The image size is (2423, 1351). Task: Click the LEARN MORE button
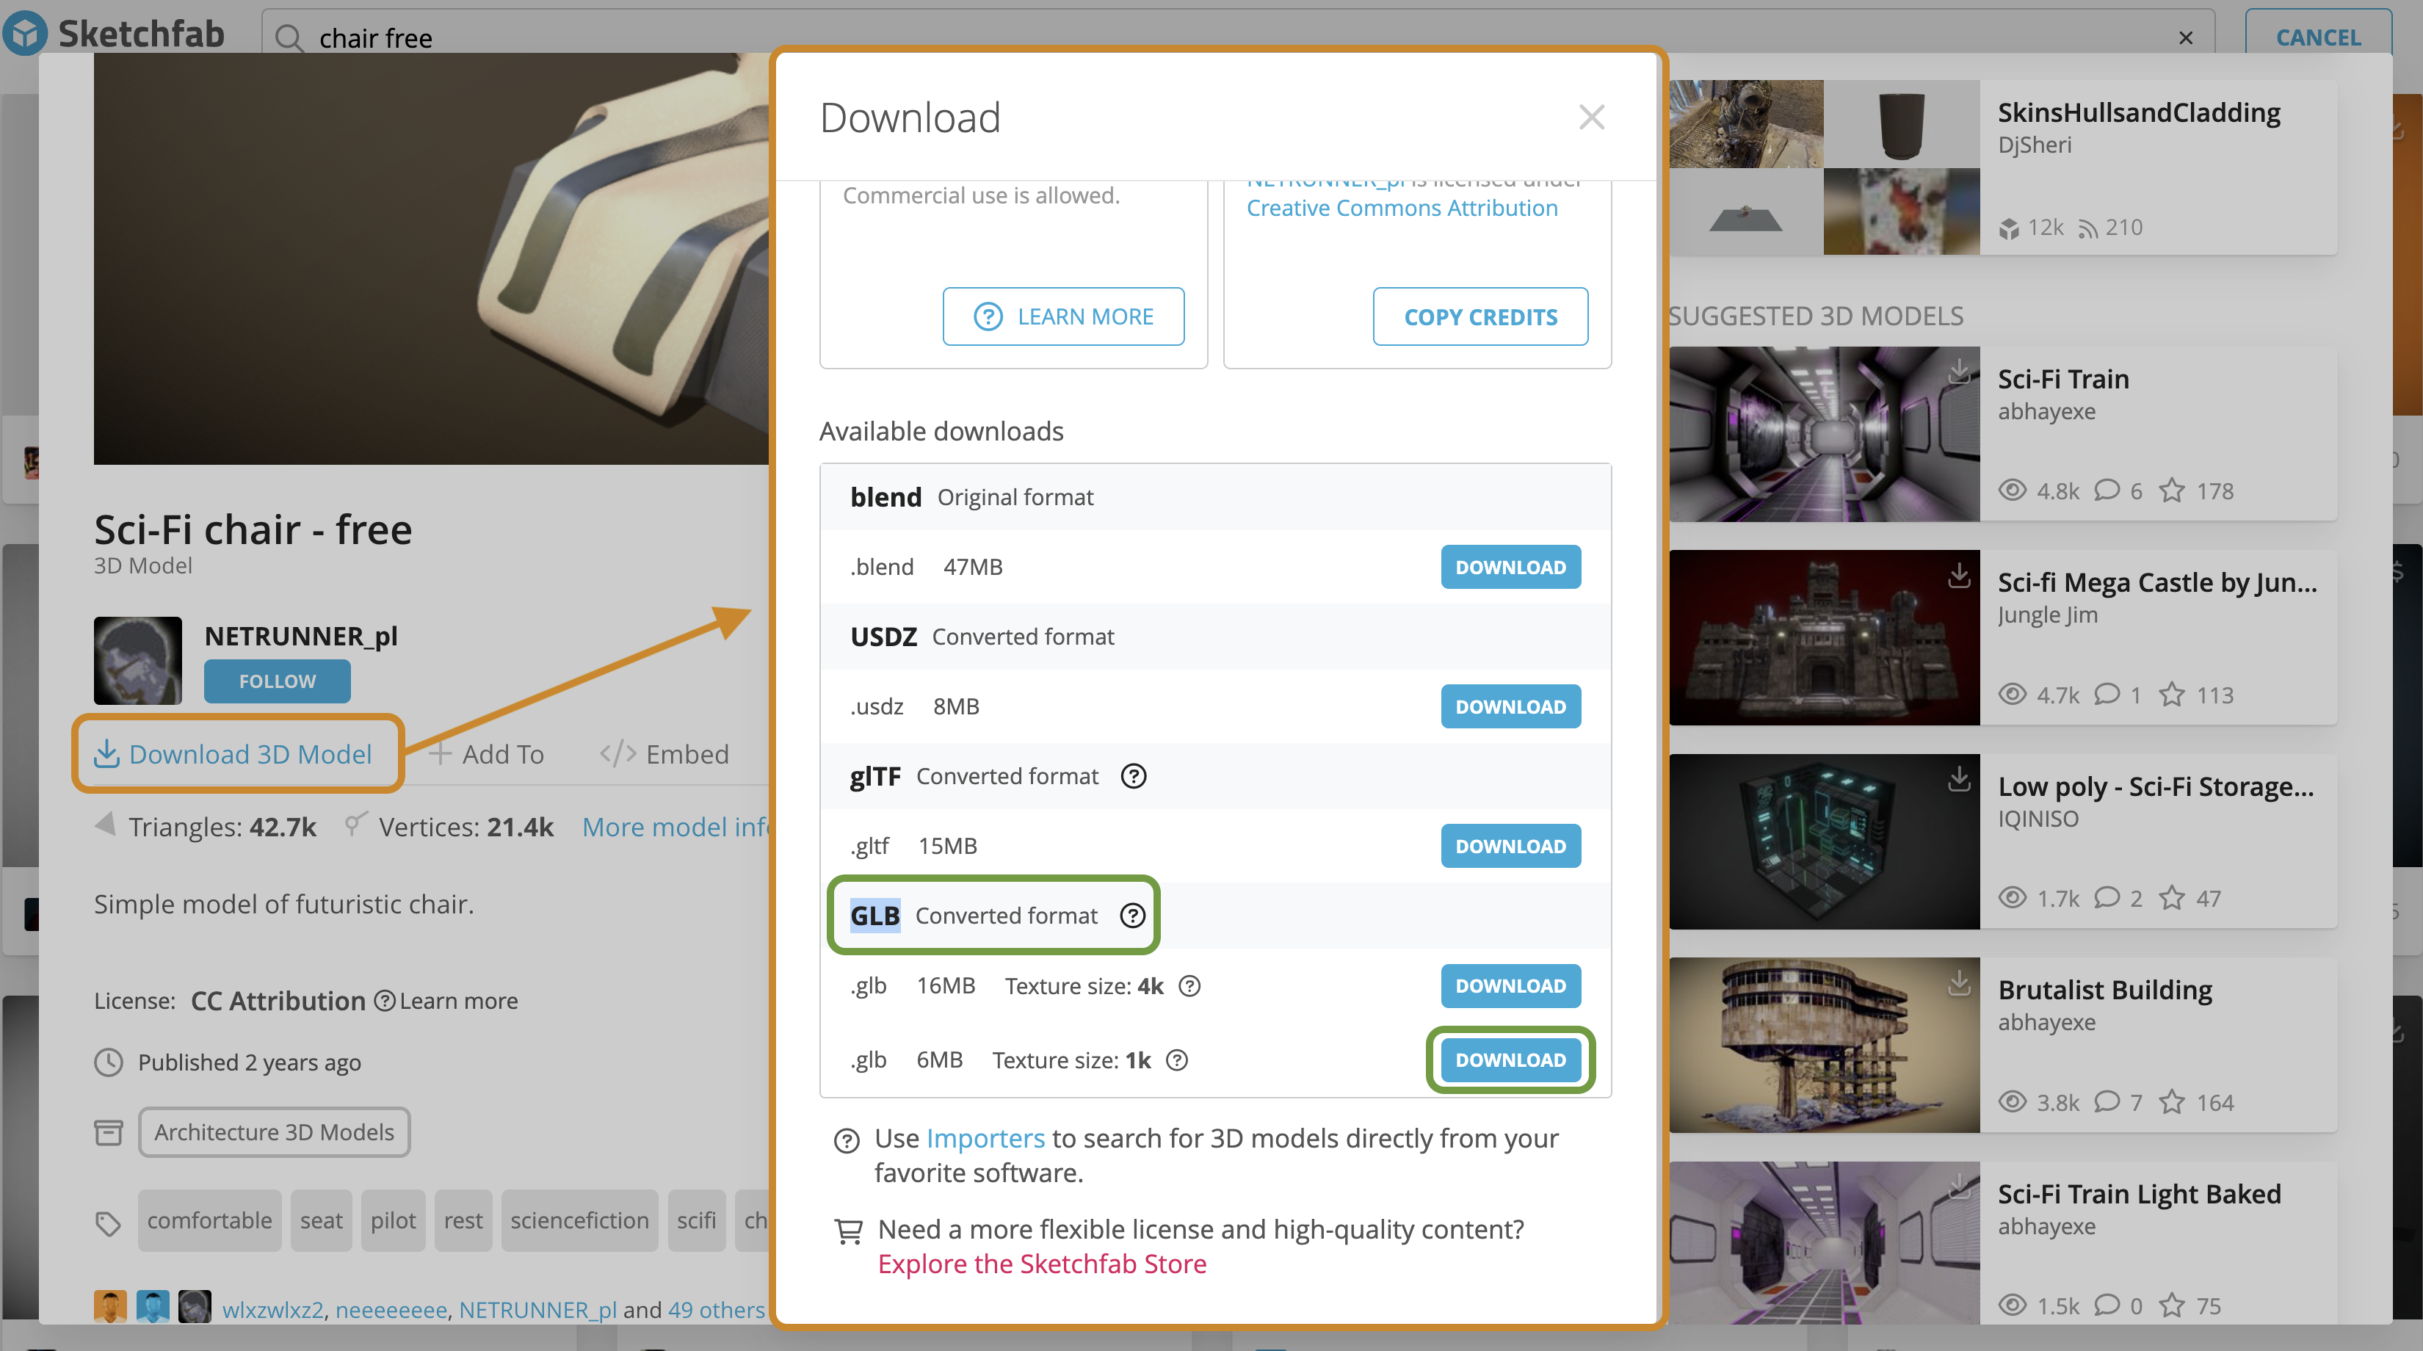1063,316
